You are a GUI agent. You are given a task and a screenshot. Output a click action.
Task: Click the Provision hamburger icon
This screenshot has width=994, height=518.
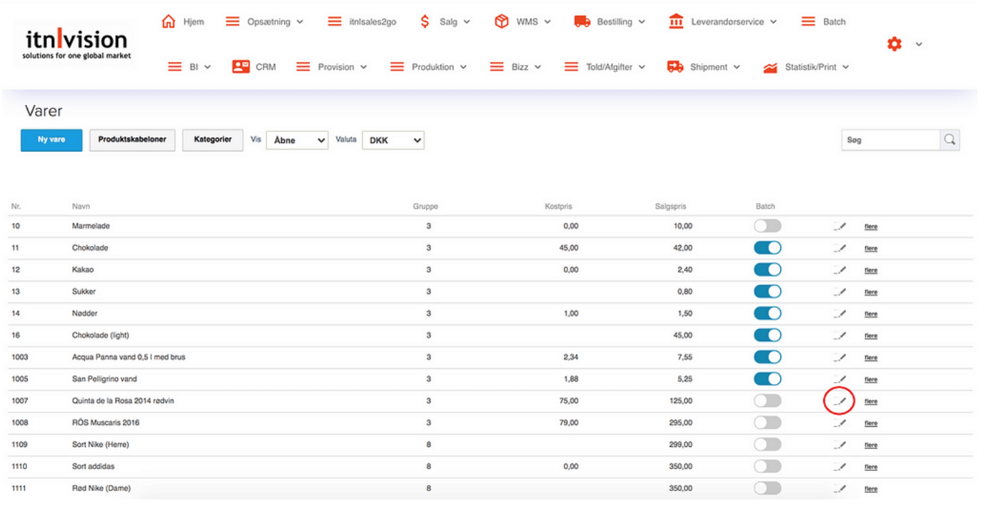(x=303, y=67)
